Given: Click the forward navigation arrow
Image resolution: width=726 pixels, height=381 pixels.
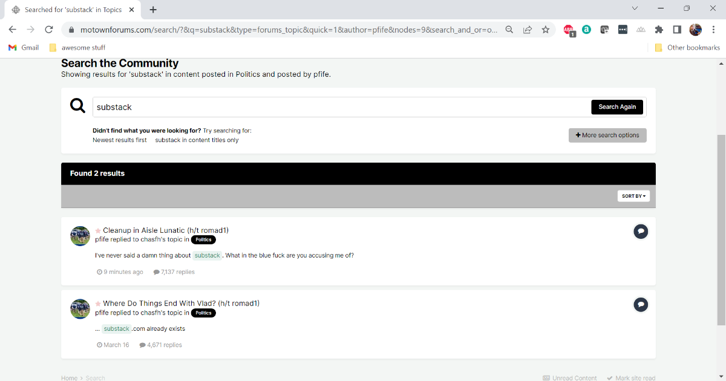Looking at the screenshot, I should click(31, 29).
